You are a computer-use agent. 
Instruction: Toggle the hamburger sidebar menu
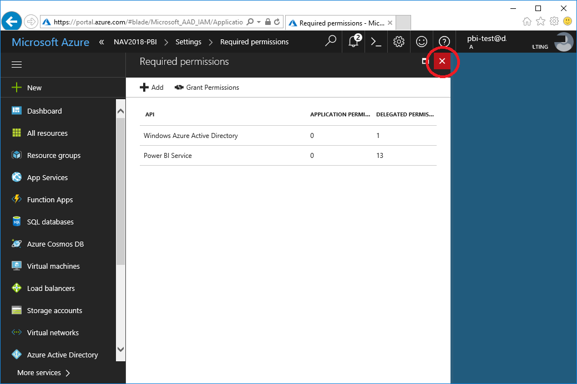click(17, 65)
